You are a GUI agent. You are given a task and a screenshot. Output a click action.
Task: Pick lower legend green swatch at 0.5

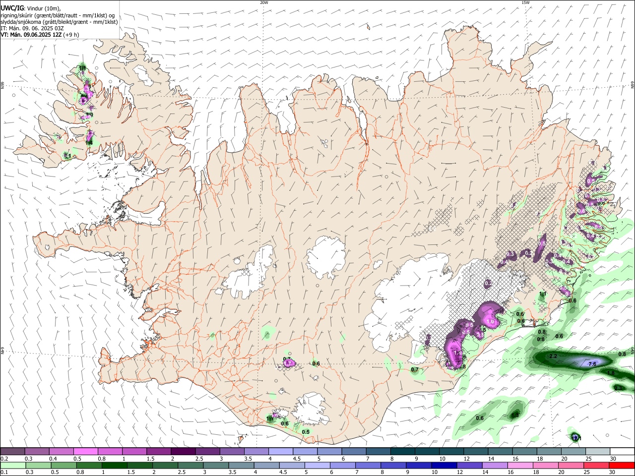click(63, 465)
